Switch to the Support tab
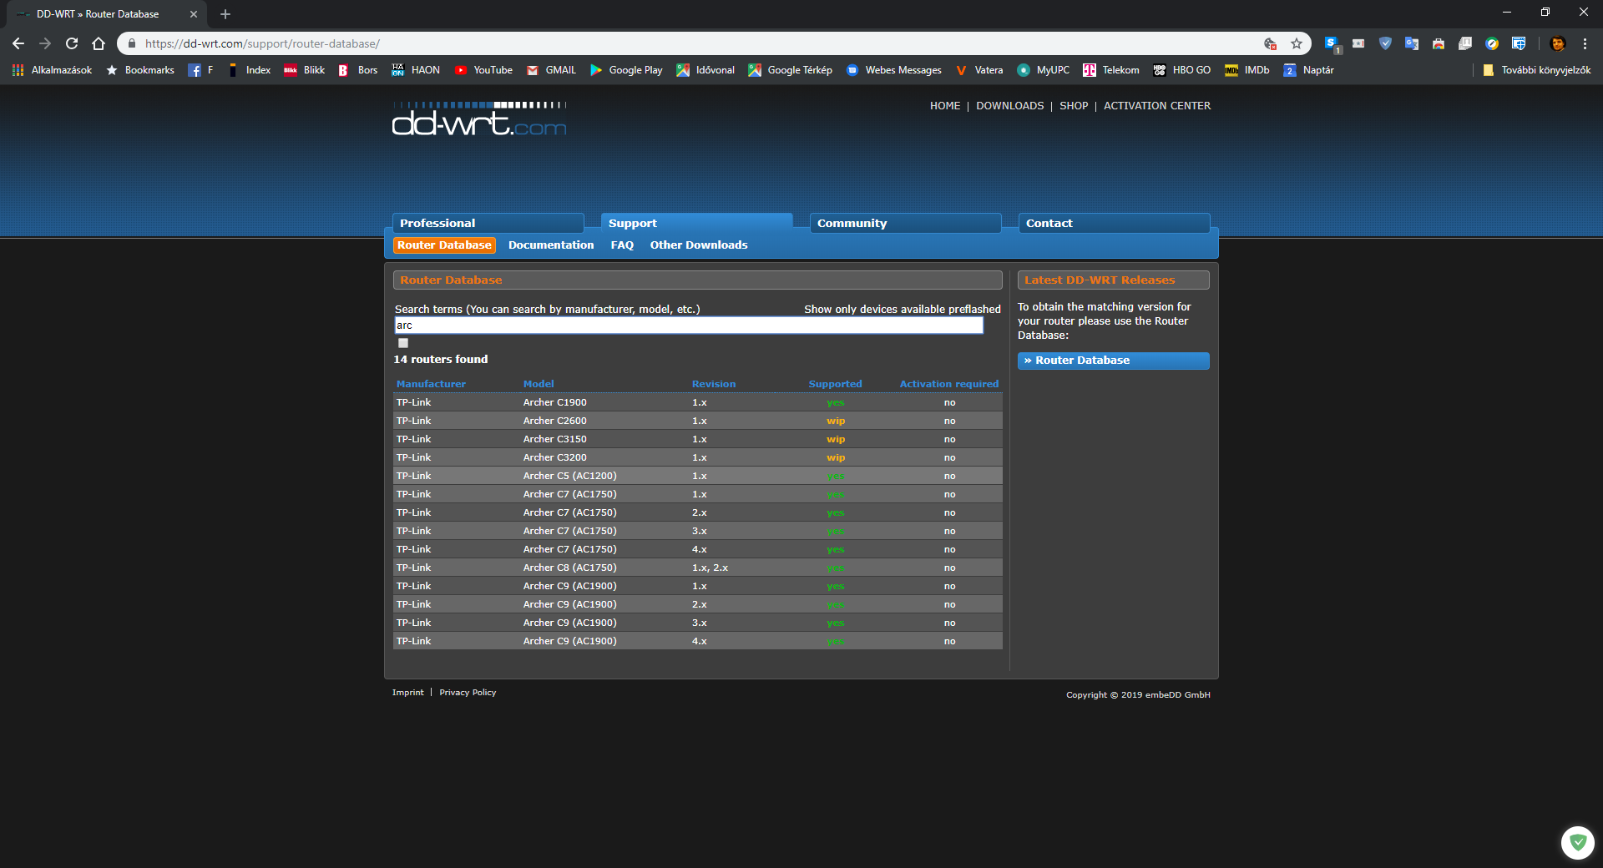Screen dimensions: 1603x868 [x=697, y=223]
